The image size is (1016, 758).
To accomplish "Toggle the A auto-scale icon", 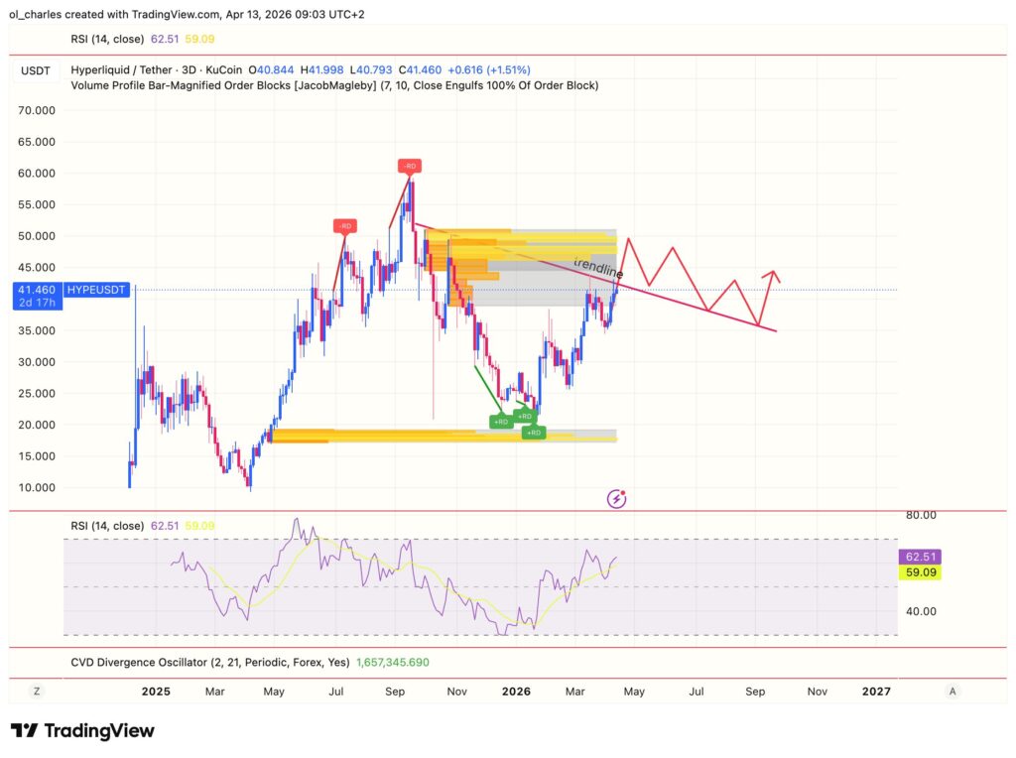I will (x=952, y=691).
